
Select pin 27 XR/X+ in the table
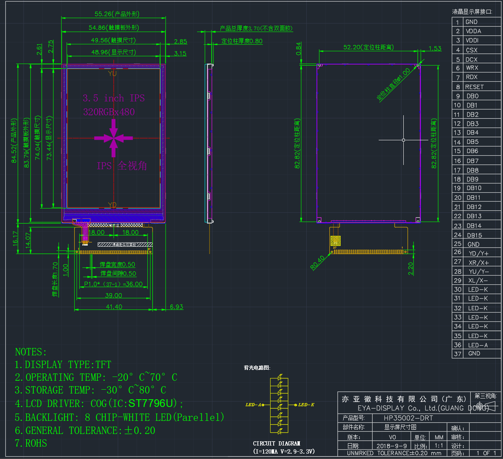pos(476,262)
